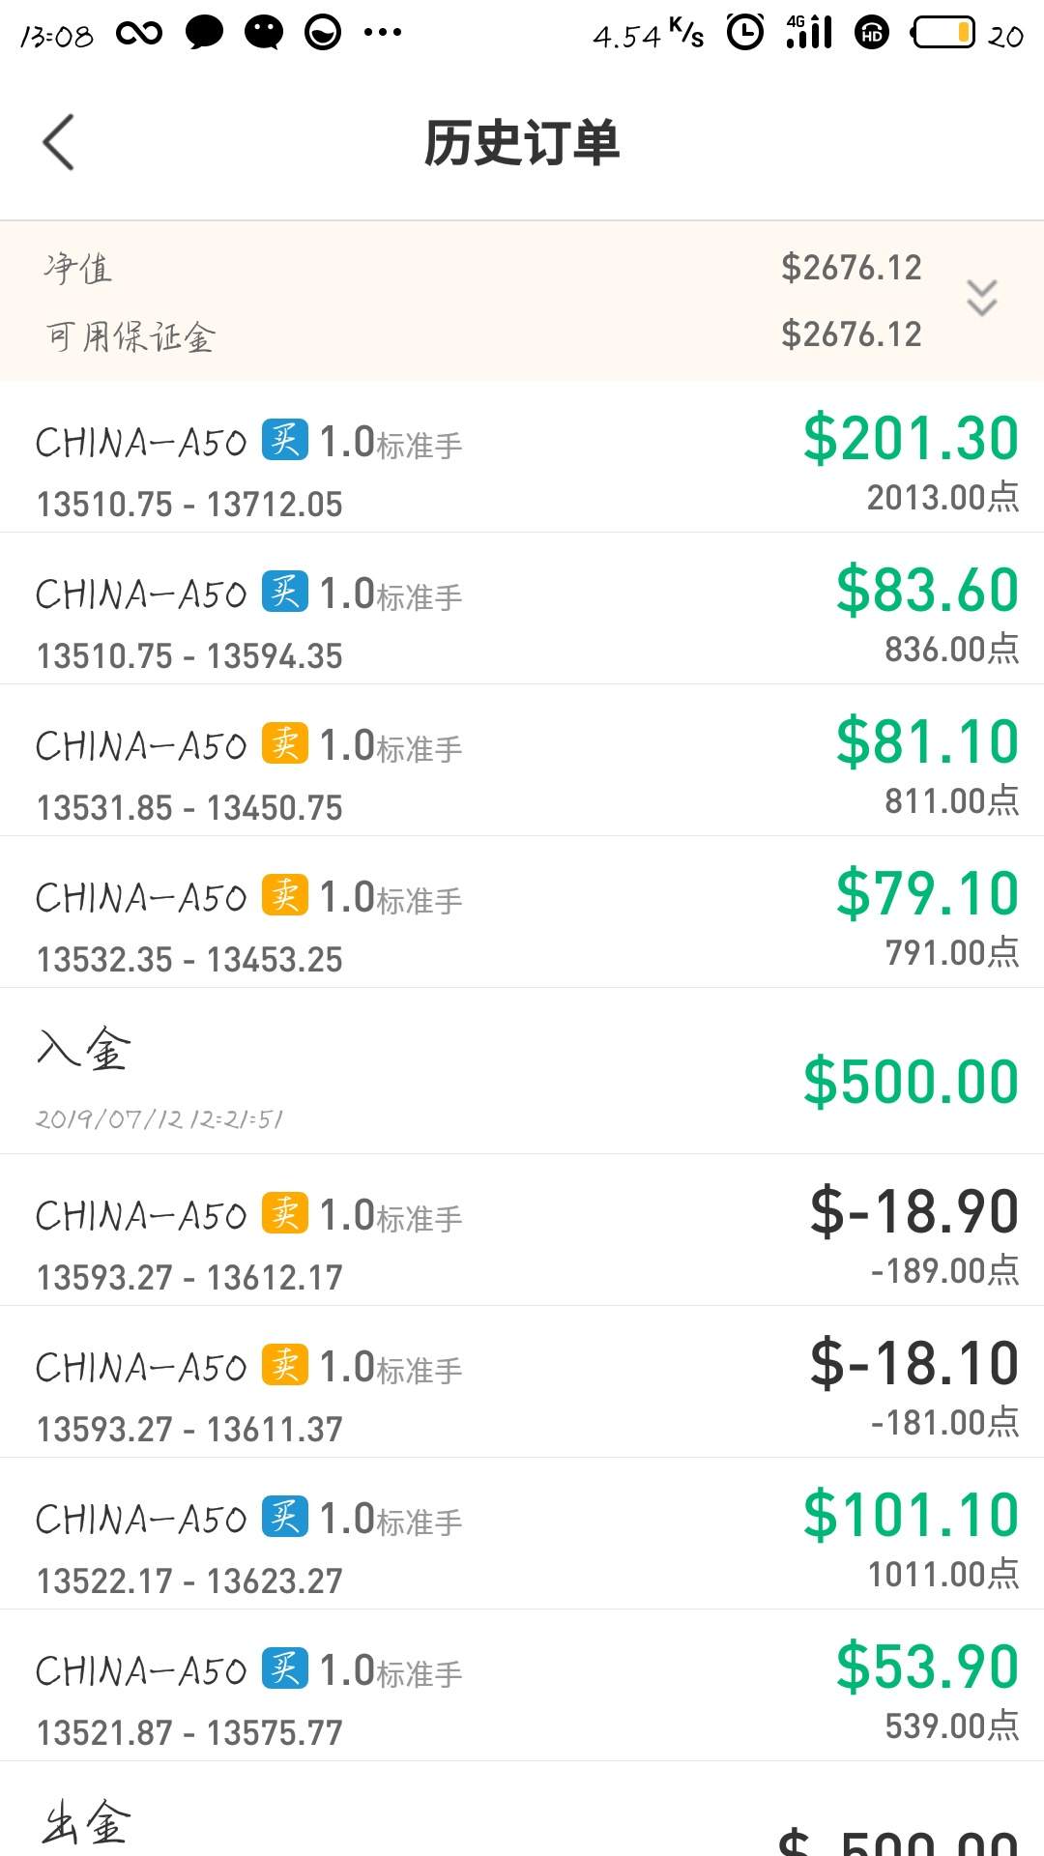1044x1856 pixels.
Task: Tap the buy badge on $201.30 order
Action: [x=285, y=441]
